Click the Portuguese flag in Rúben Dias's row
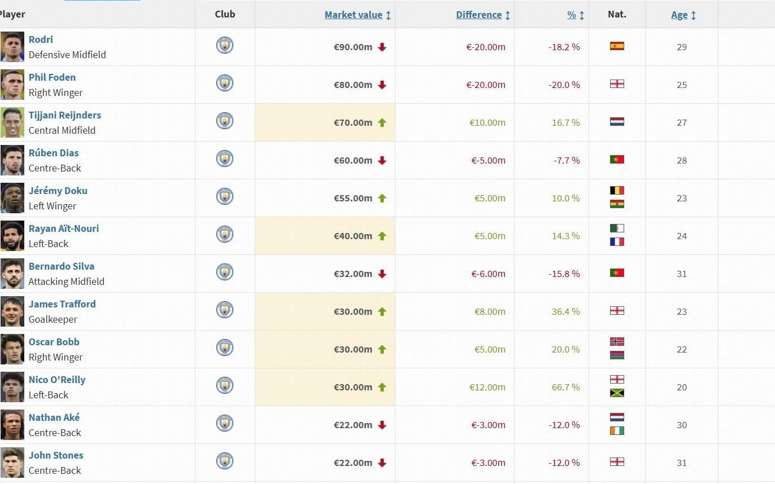This screenshot has height=484, width=775. (617, 160)
